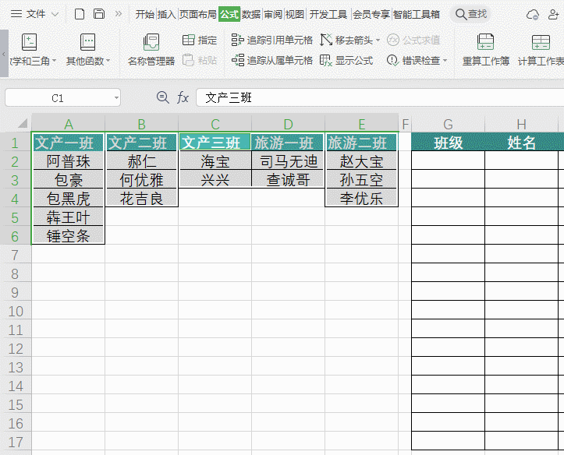Switch to the 插入 tab
564x455 pixels.
166,14
